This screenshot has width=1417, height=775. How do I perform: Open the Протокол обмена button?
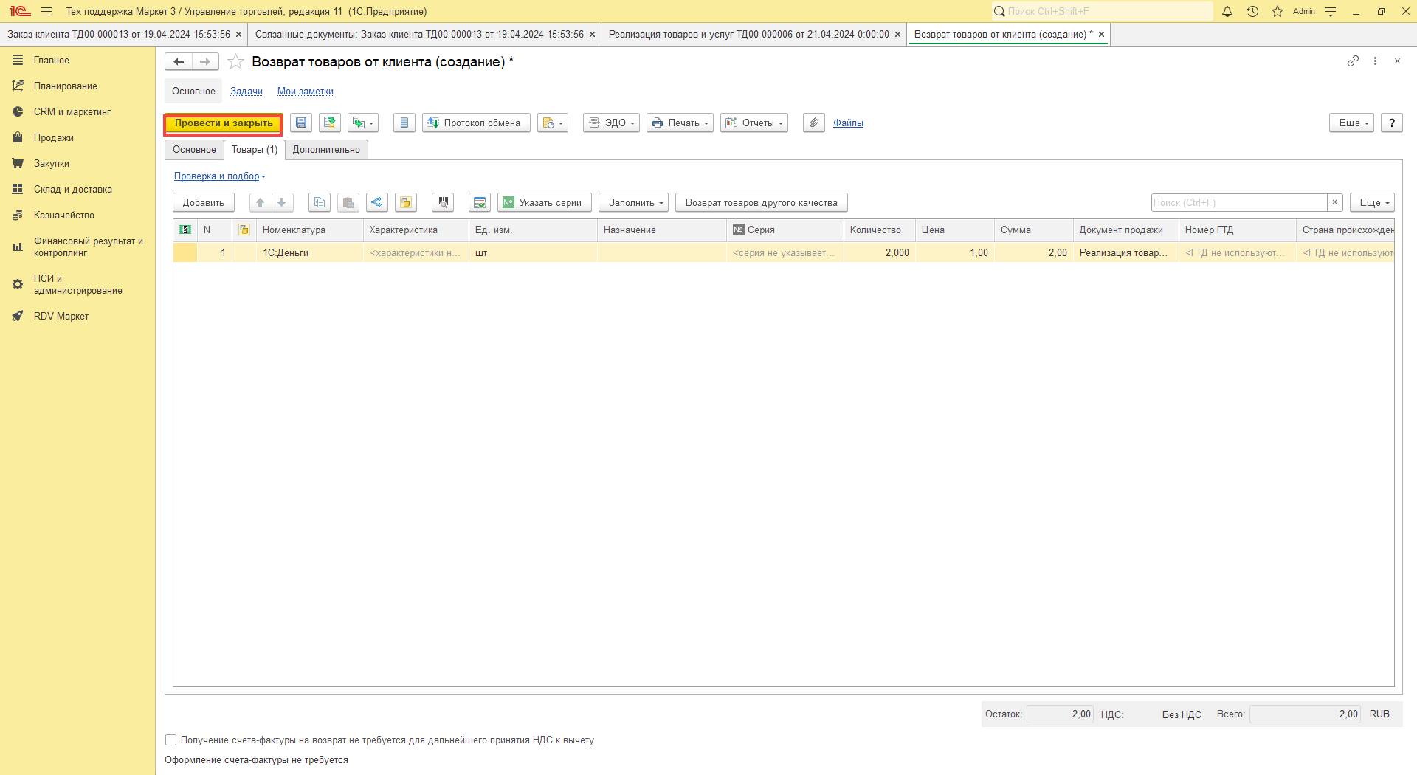click(476, 123)
